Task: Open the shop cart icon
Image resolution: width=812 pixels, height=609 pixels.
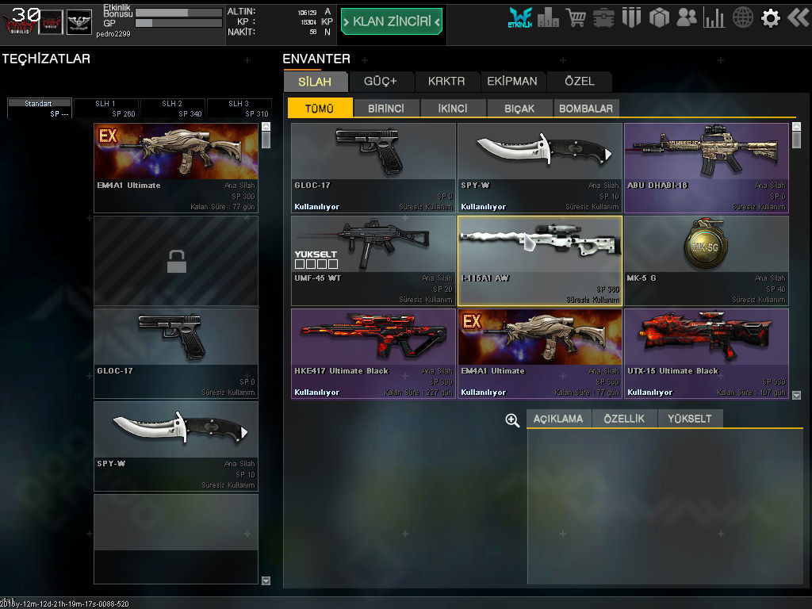Action: 576,18
